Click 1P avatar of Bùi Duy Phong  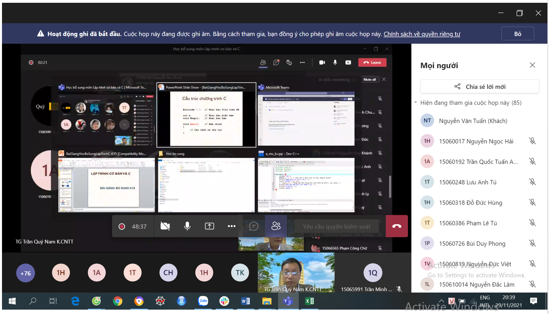427,243
